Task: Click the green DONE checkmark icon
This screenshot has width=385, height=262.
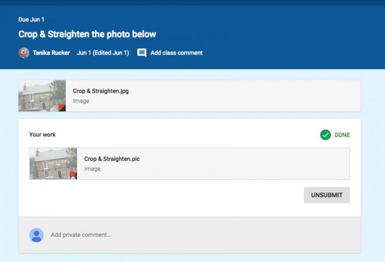Action: click(x=326, y=135)
